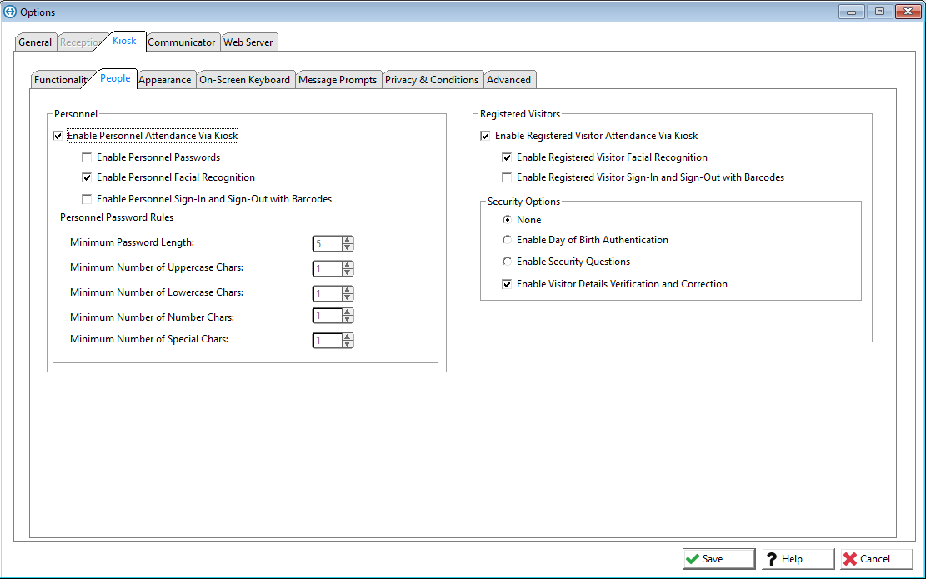Image resolution: width=926 pixels, height=579 pixels.
Task: Cancel changes with the red X button
Action: point(876,559)
